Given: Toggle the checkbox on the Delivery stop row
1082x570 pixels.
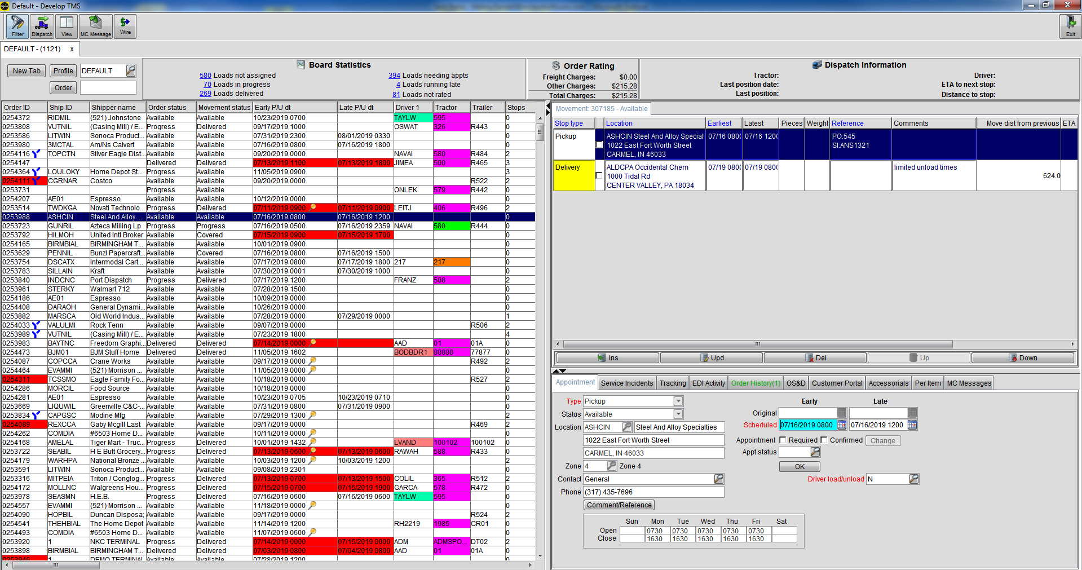Looking at the screenshot, I should (x=599, y=176).
